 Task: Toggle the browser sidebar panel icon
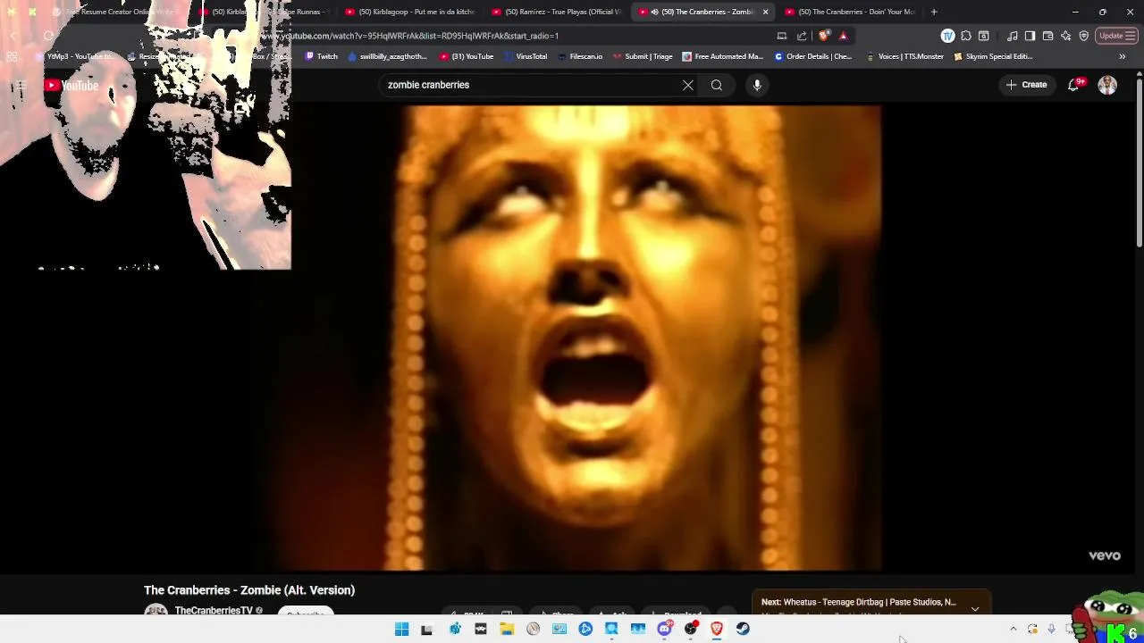point(1030,36)
